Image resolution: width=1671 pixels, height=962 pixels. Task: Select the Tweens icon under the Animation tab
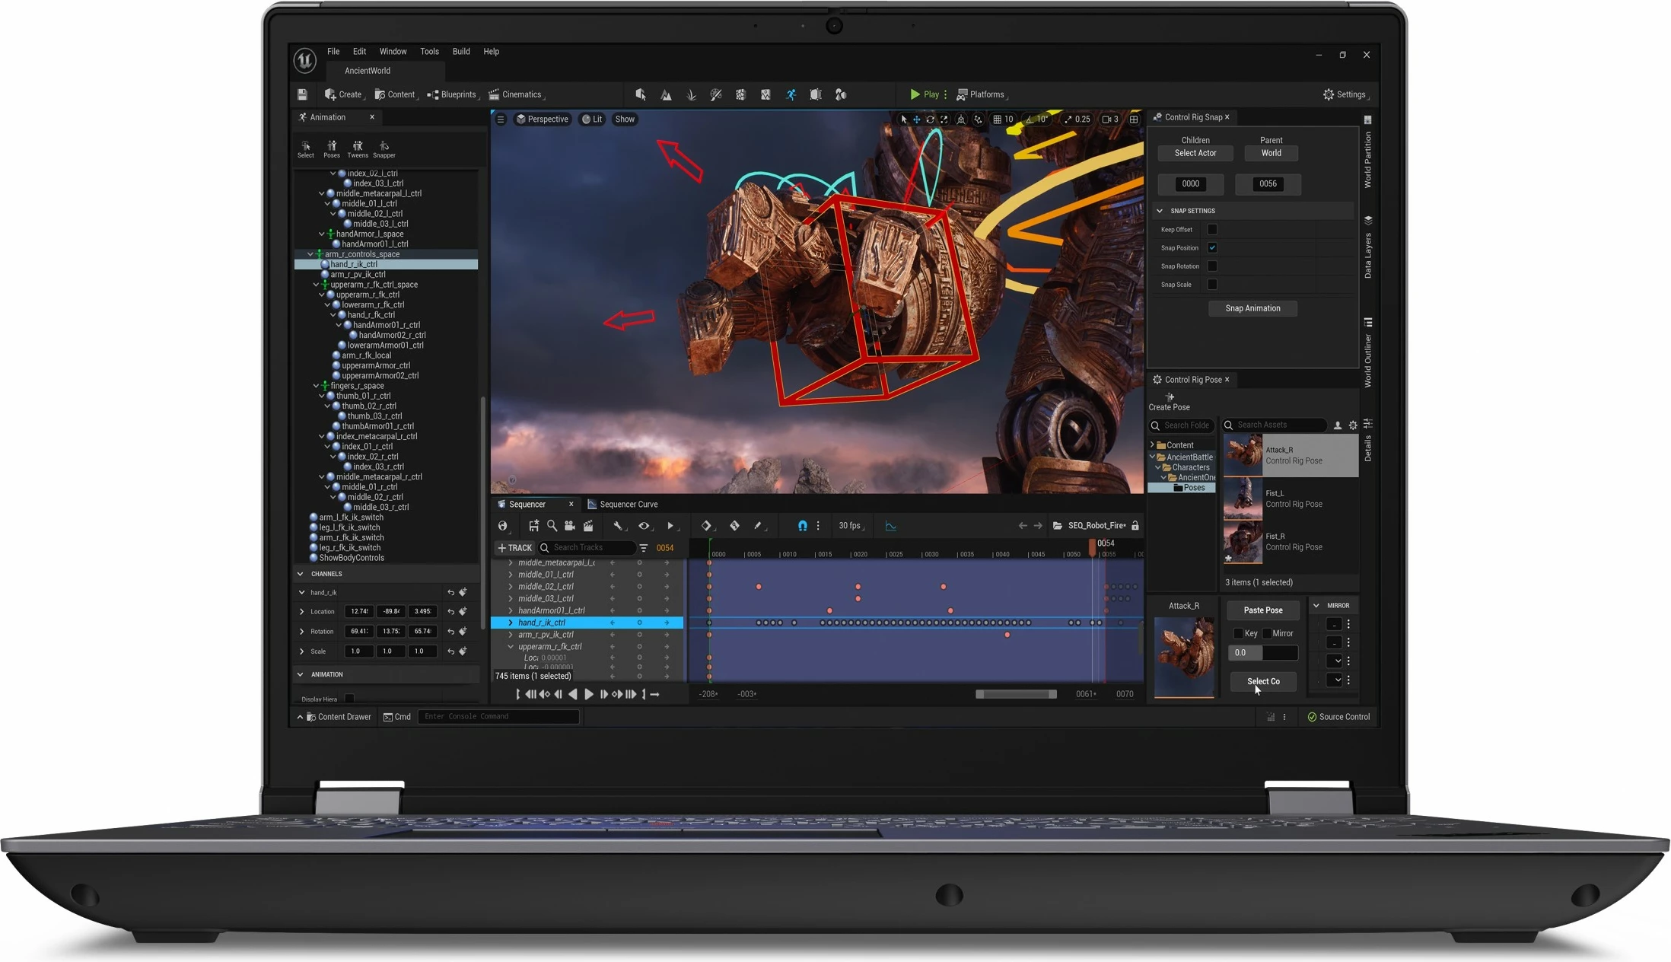point(358,146)
